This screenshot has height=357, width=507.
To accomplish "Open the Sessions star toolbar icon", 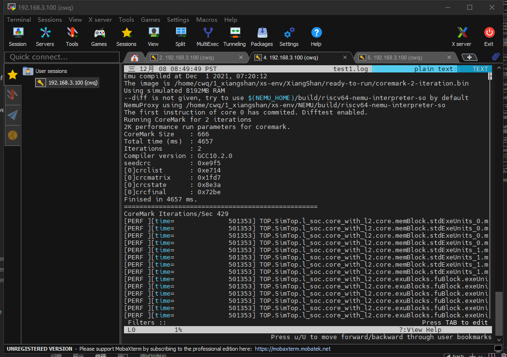I will click(126, 37).
